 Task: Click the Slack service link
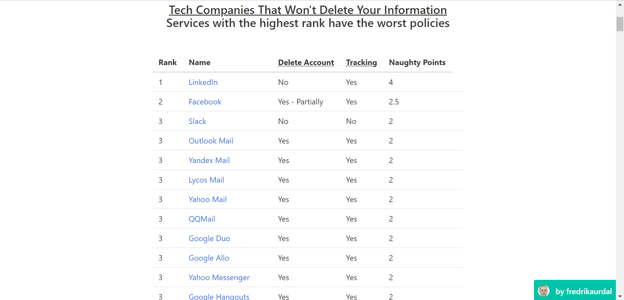(197, 121)
